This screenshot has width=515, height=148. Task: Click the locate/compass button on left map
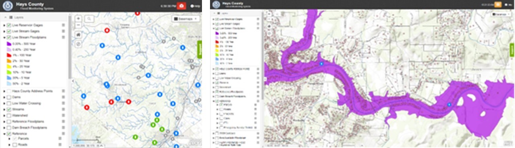(x=78, y=44)
